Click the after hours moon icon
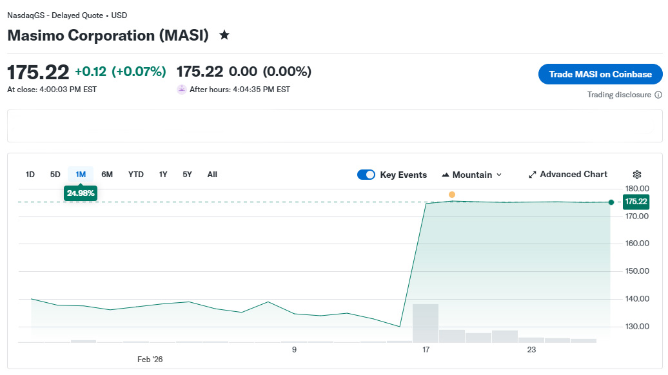The height and width of the screenshot is (375, 668). [x=182, y=90]
